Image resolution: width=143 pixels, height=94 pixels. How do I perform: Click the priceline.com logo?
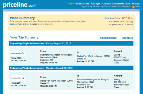[x=20, y=5]
